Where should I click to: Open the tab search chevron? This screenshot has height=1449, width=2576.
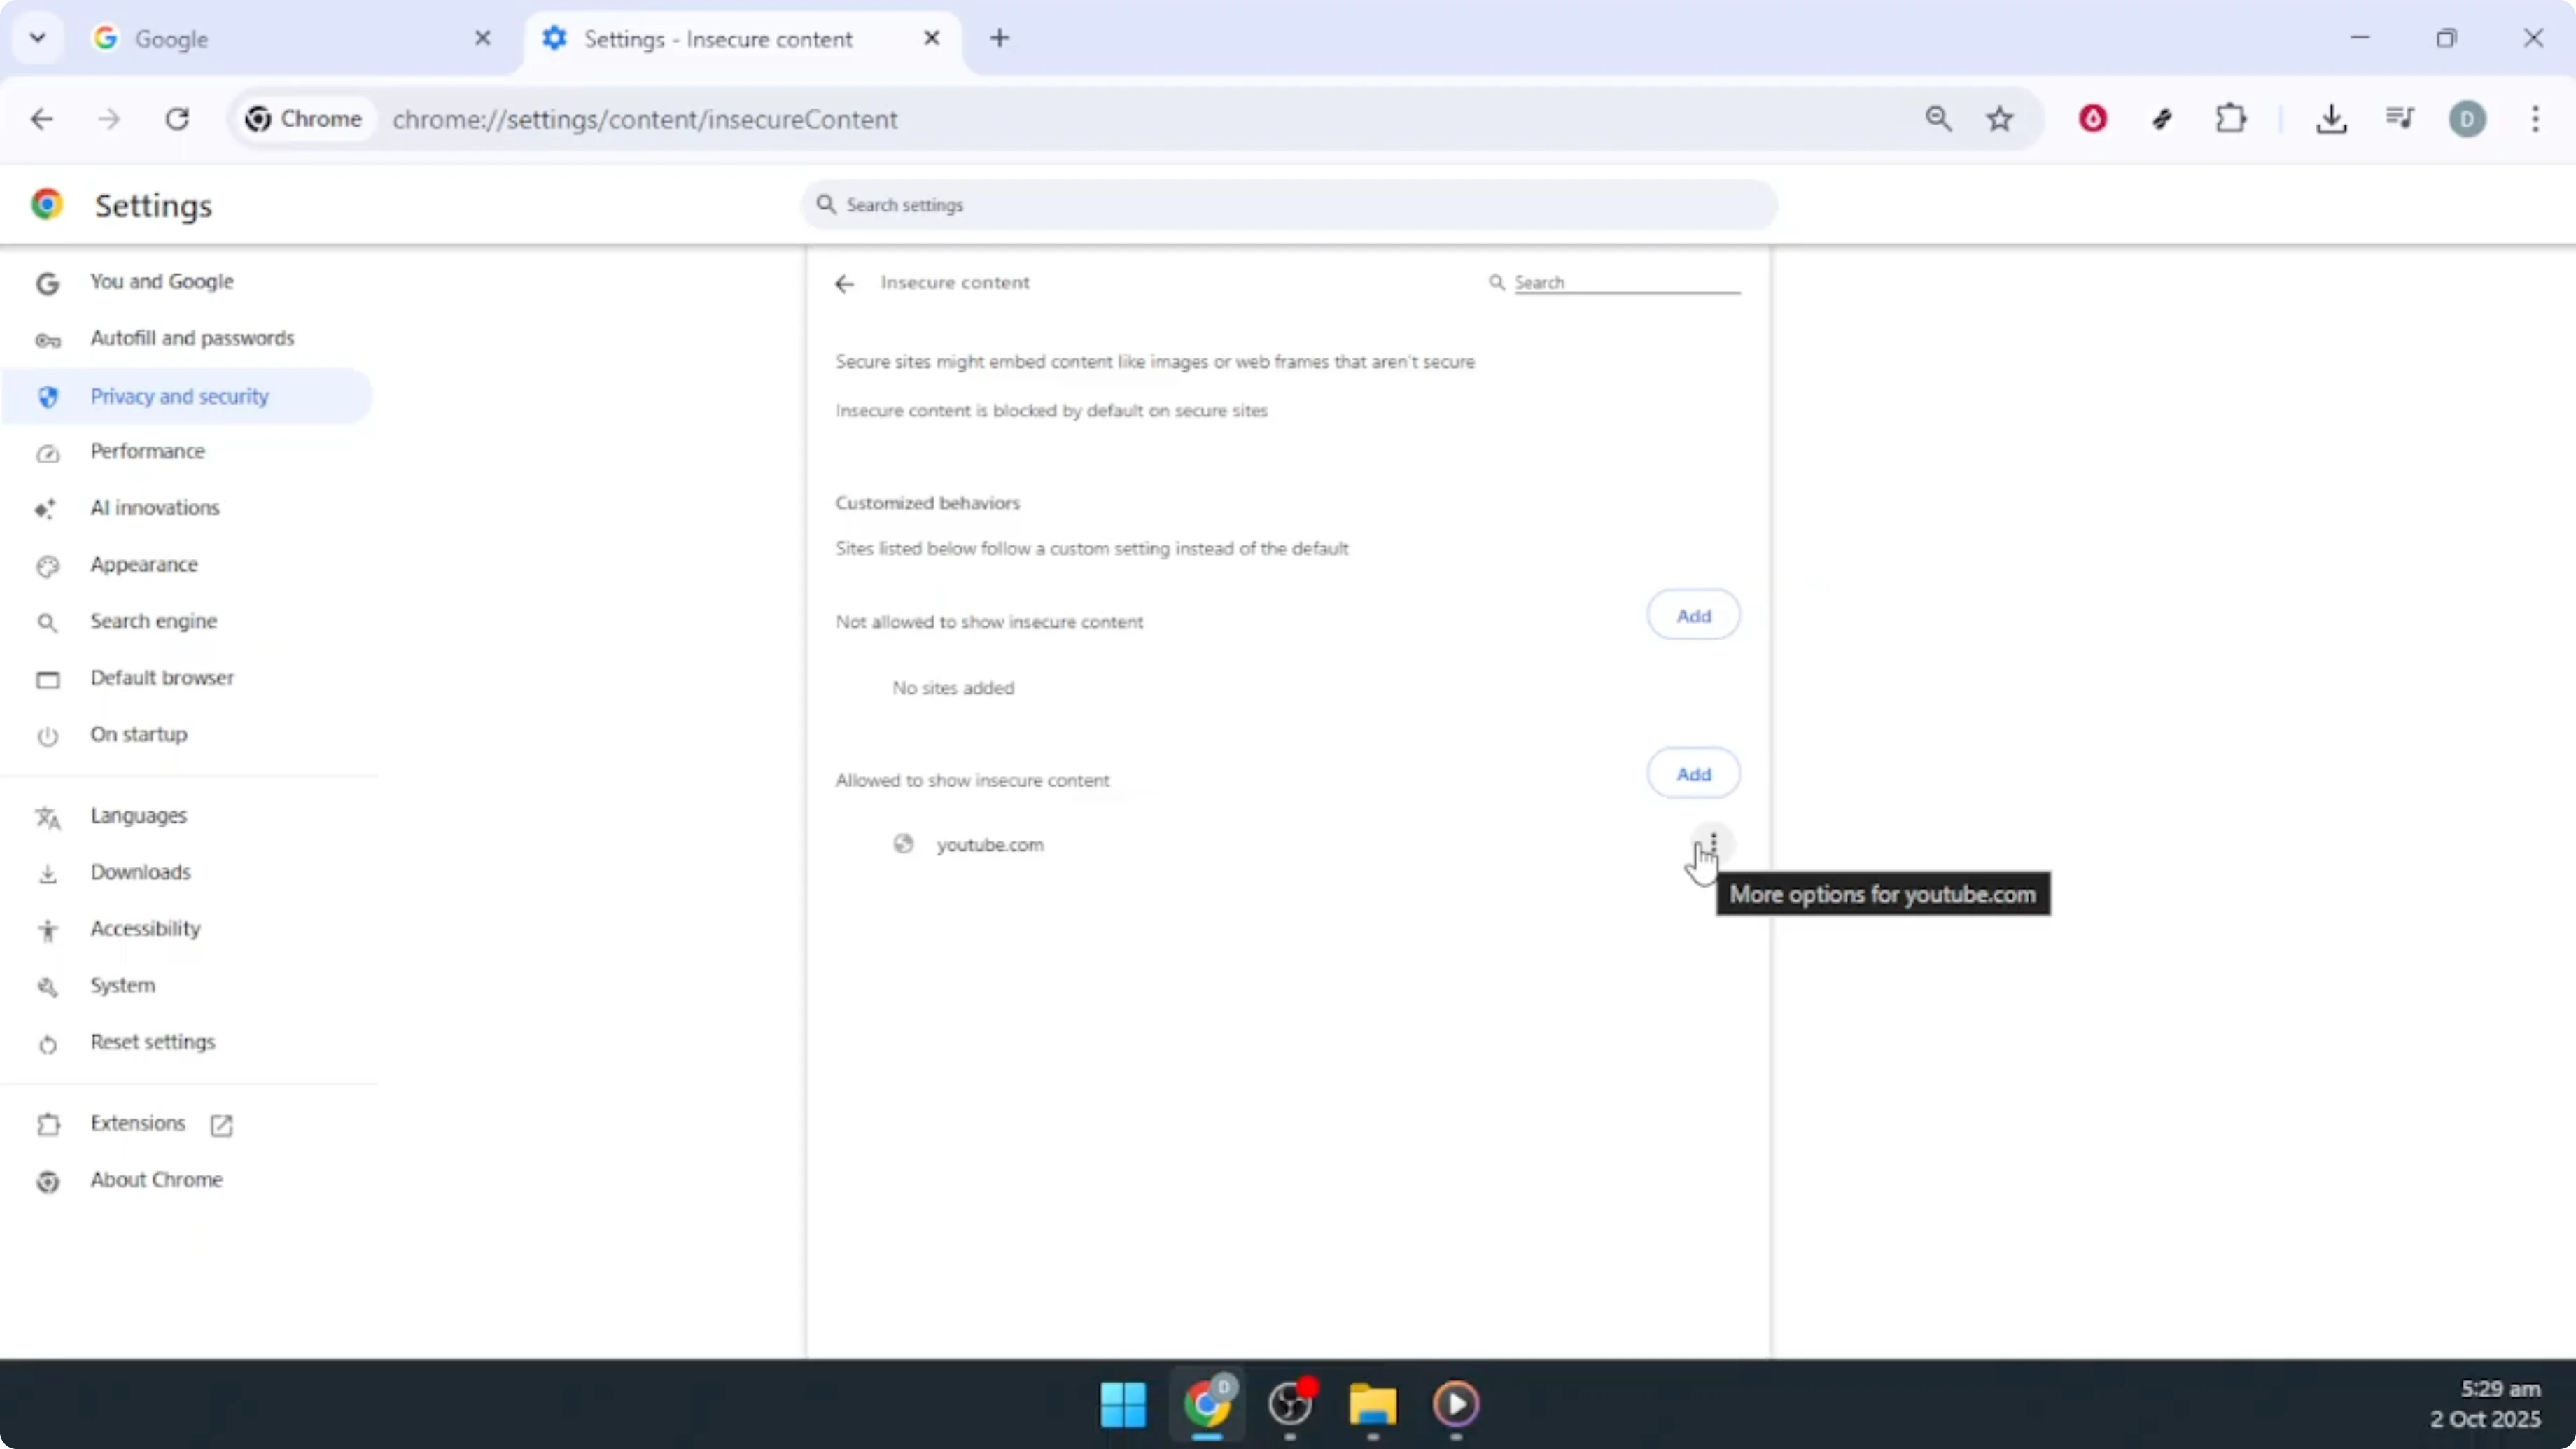coord(38,38)
